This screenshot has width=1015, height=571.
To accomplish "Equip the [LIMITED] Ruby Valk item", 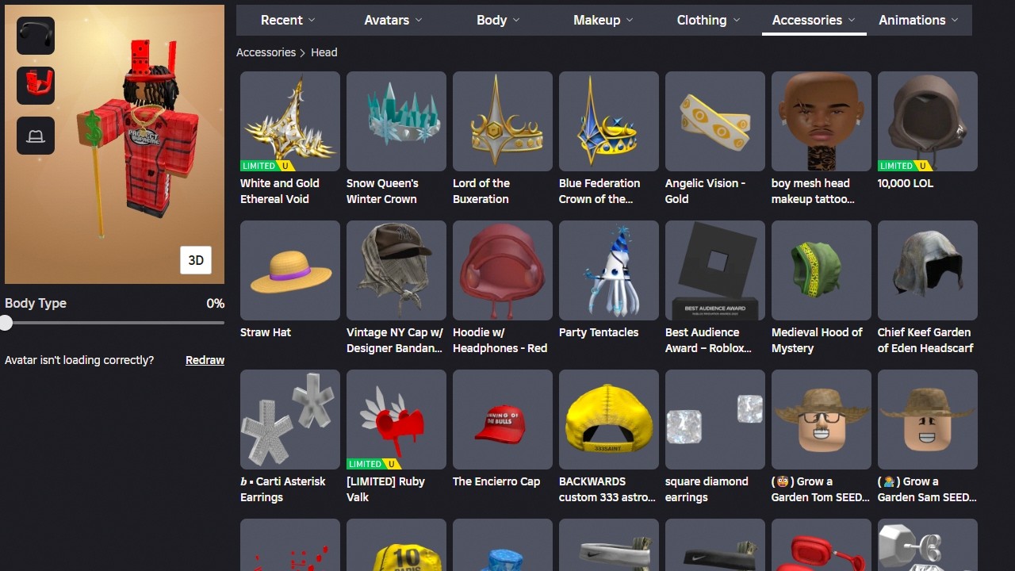I will pos(396,420).
